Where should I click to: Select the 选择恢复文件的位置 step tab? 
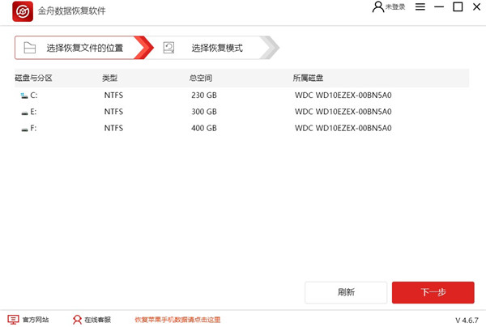tap(84, 48)
